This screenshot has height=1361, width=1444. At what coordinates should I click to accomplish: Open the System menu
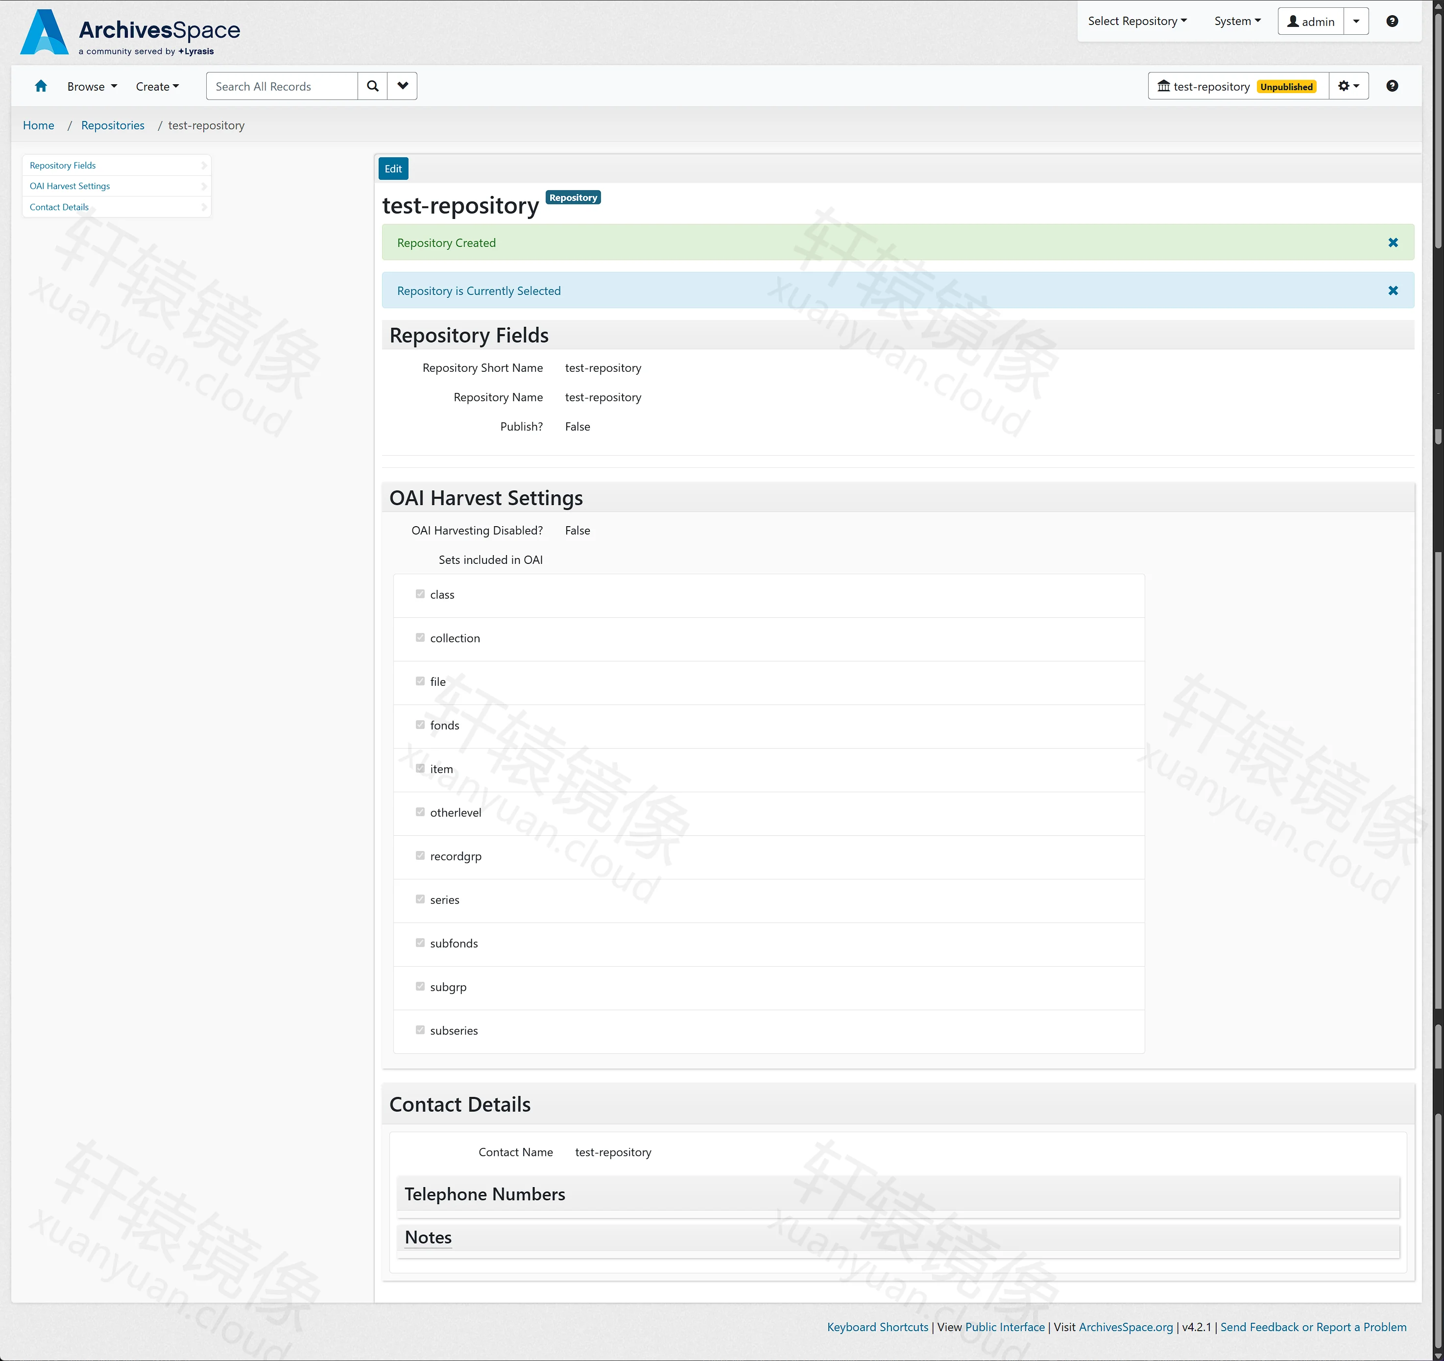[x=1237, y=21]
